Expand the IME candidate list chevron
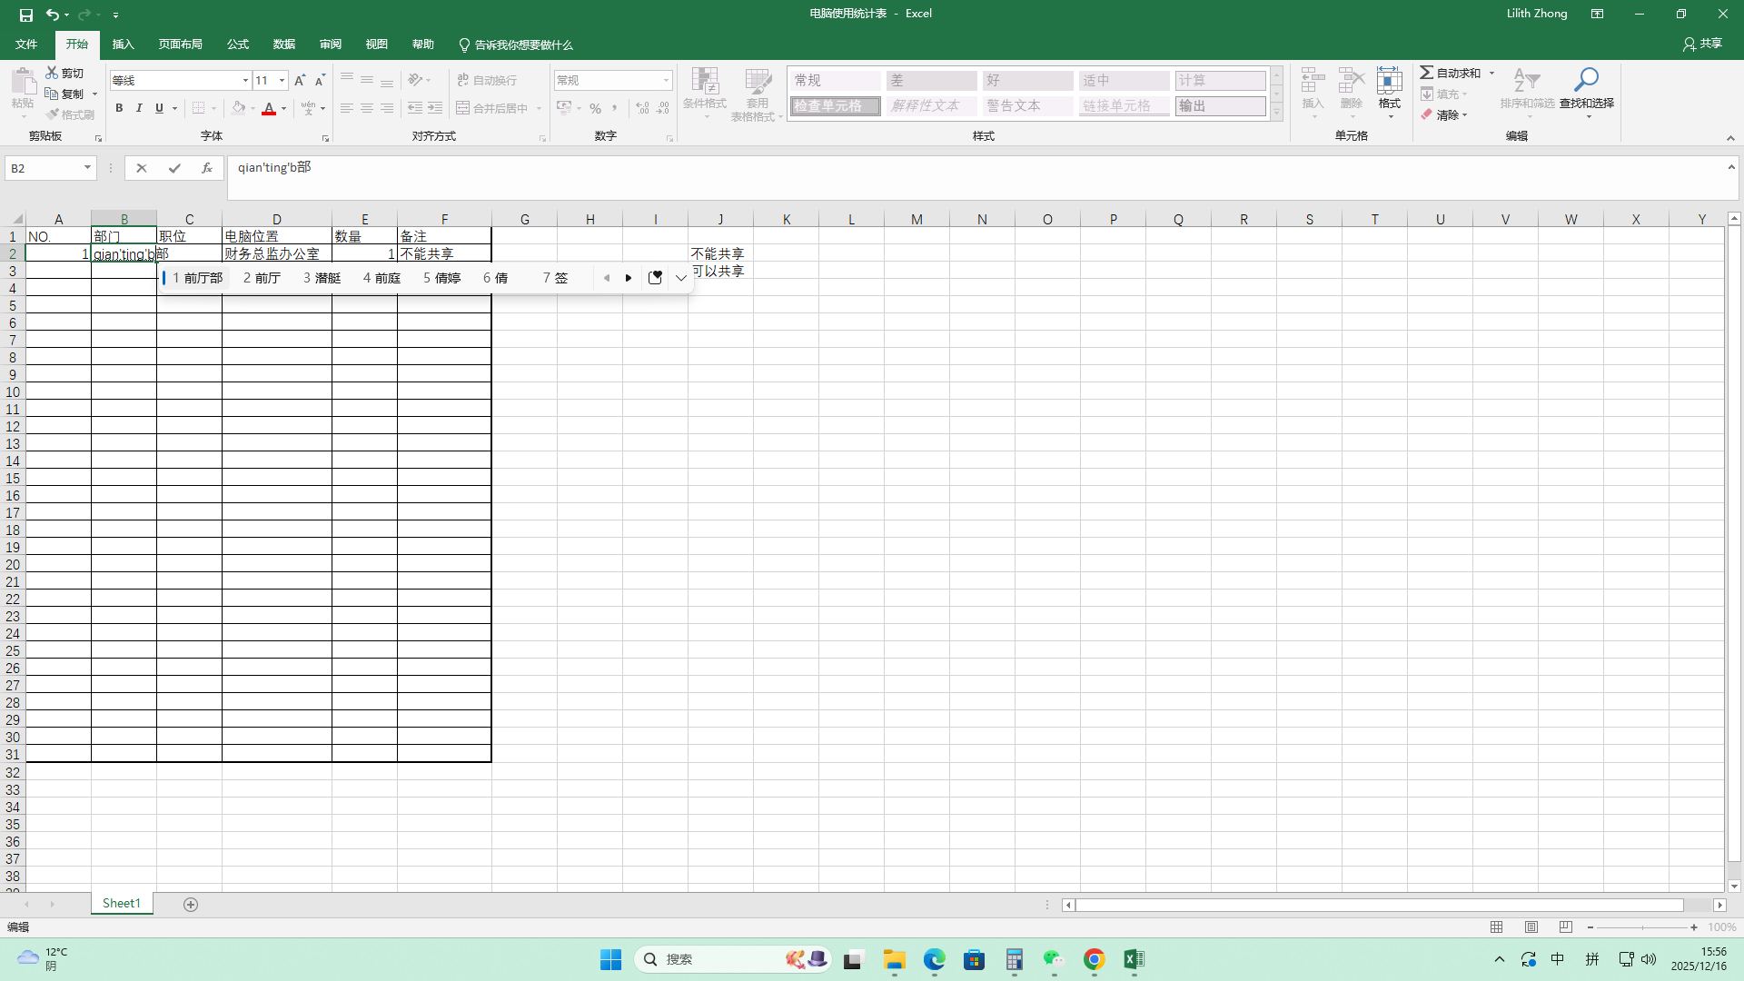This screenshot has height=981, width=1744. click(x=681, y=278)
